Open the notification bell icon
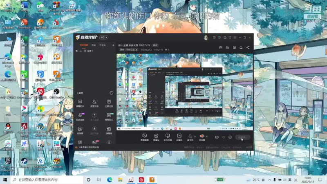Viewport: 327px width, 184px height. pyautogui.click(x=241, y=47)
